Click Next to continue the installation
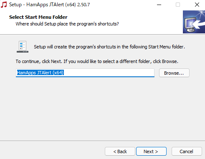 click(151, 151)
